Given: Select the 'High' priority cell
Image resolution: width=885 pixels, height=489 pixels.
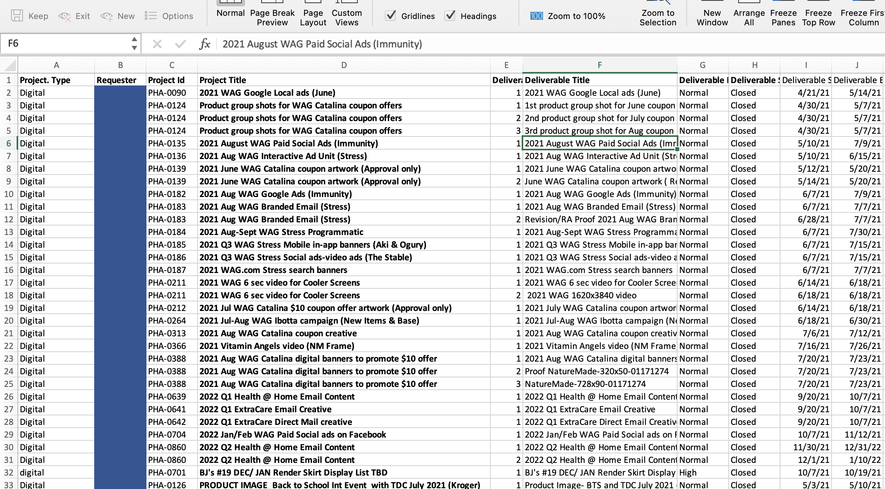Looking at the screenshot, I should [703, 472].
